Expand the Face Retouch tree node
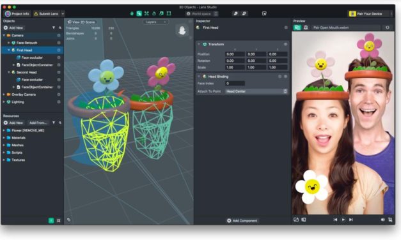The image size is (401, 240). 9,43
